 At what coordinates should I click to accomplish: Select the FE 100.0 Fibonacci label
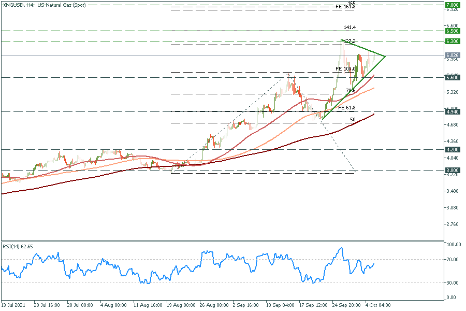point(345,69)
